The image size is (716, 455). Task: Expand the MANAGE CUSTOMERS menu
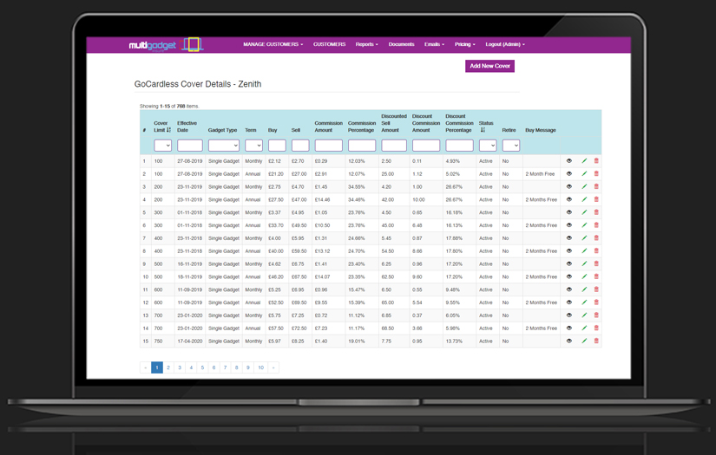(x=273, y=44)
